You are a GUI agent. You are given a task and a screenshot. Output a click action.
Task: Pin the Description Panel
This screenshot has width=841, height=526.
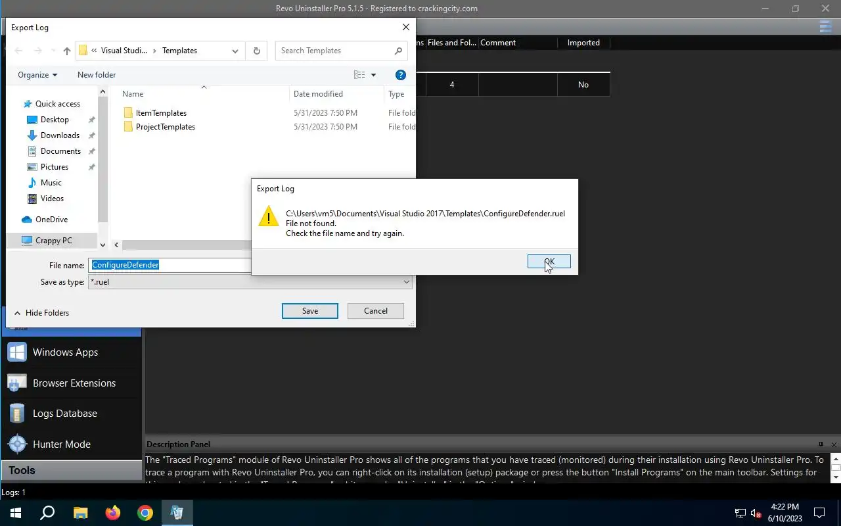click(821, 444)
